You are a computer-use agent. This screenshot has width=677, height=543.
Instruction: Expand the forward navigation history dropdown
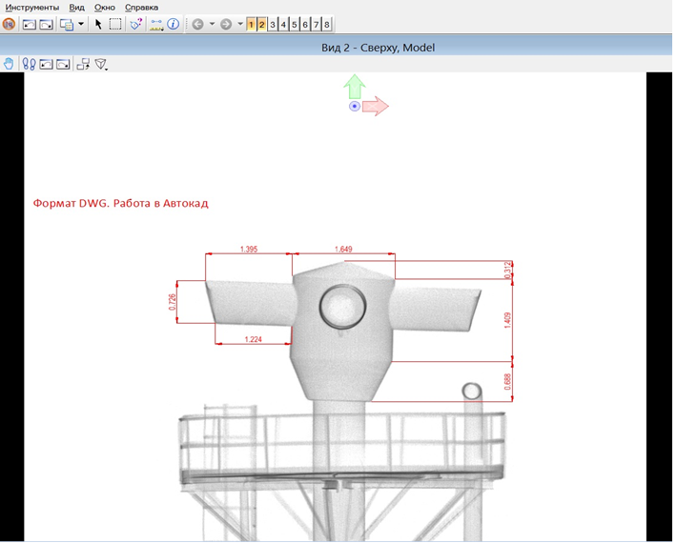(x=239, y=24)
